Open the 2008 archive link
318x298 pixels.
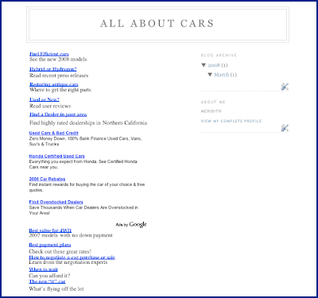pos(214,65)
